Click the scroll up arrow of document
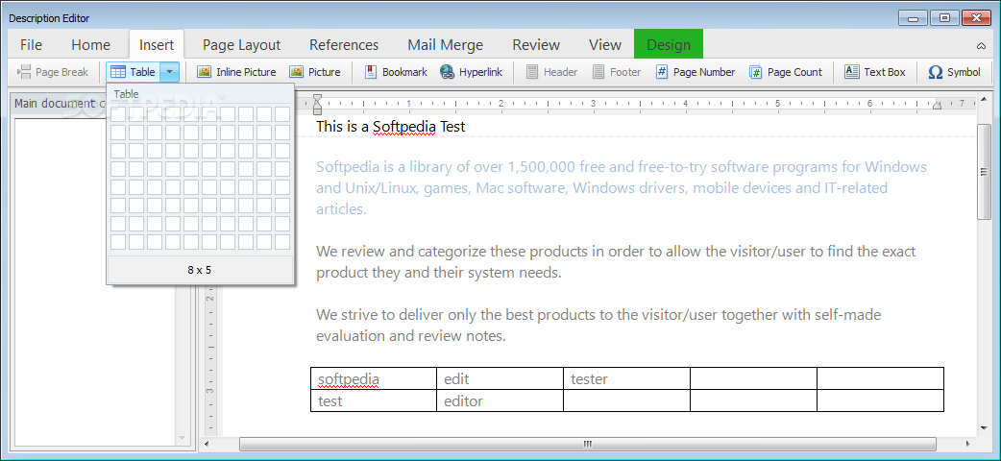The width and height of the screenshot is (1001, 461). pos(984,100)
